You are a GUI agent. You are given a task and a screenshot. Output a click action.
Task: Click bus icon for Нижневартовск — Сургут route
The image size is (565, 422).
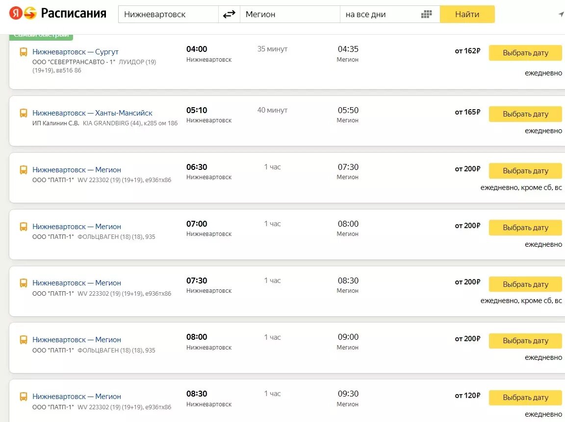click(x=24, y=52)
